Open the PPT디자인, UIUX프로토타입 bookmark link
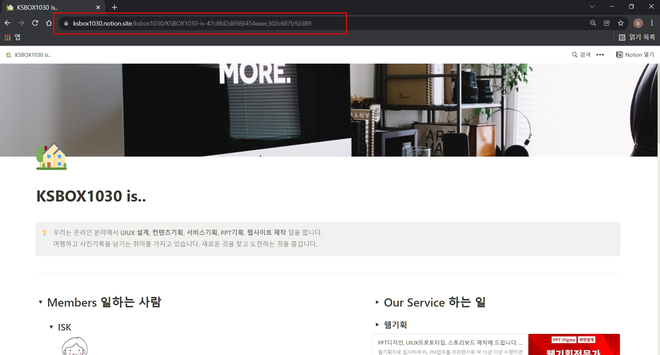Viewport: 660px width, 355px height. tap(450, 344)
